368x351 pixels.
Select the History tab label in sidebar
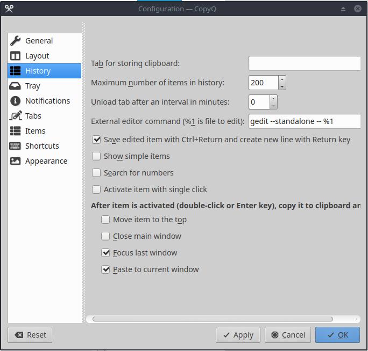(38, 71)
